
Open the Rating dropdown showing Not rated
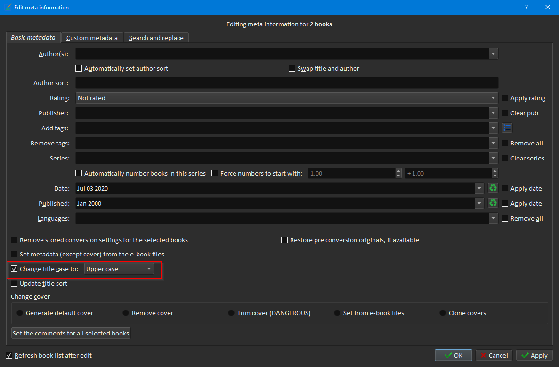[287, 97]
